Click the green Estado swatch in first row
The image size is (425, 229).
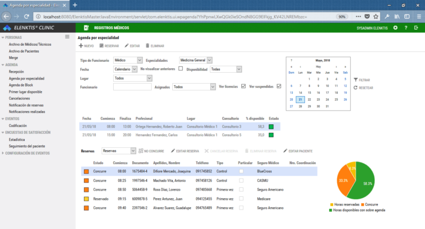pos(271,126)
